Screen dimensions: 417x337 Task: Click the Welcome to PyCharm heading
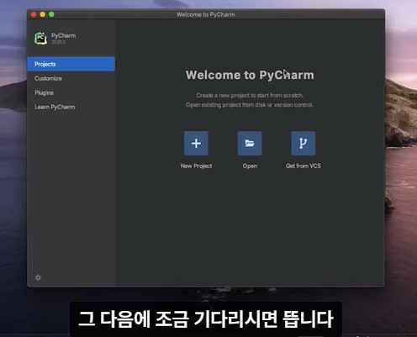[250, 75]
